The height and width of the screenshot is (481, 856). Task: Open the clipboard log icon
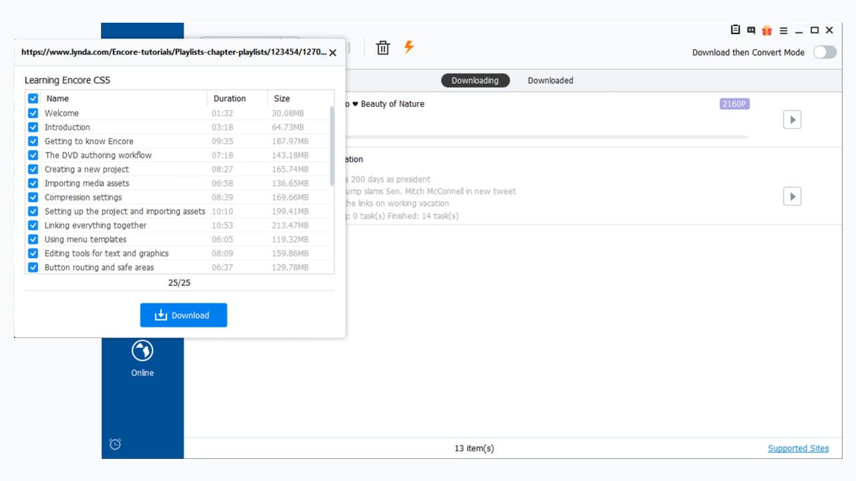click(734, 30)
